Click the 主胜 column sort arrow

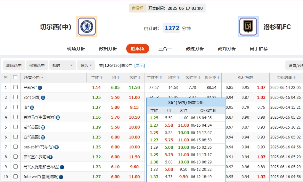(101, 78)
